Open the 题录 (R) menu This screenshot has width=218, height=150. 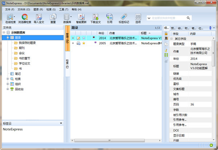[38, 9]
